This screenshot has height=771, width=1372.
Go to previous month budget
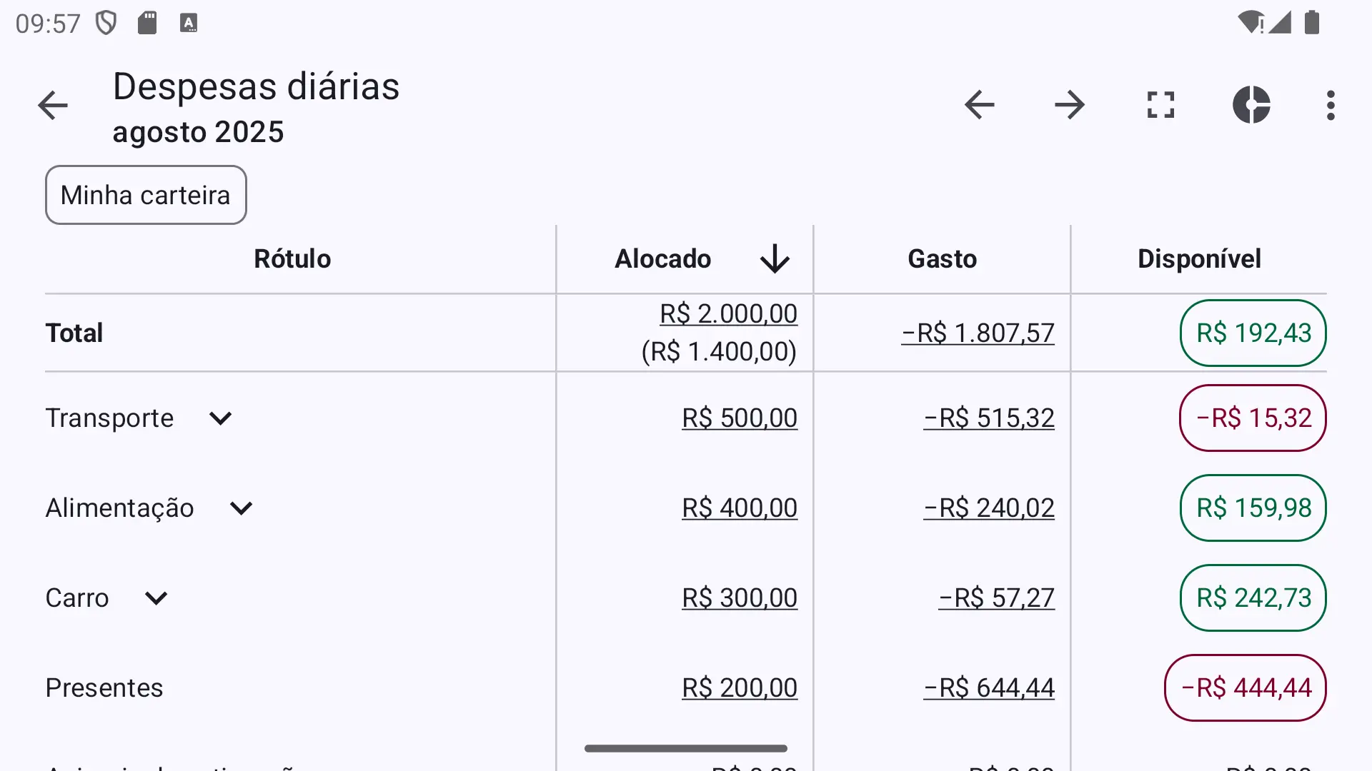(x=979, y=105)
